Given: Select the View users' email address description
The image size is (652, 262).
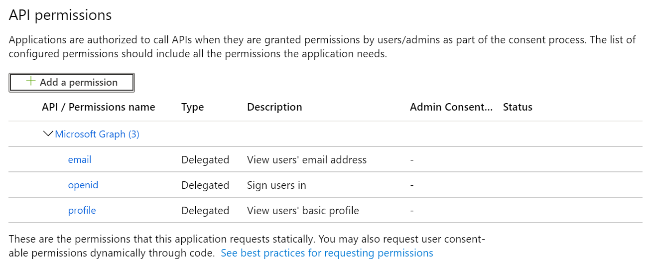Looking at the screenshot, I should 307,160.
